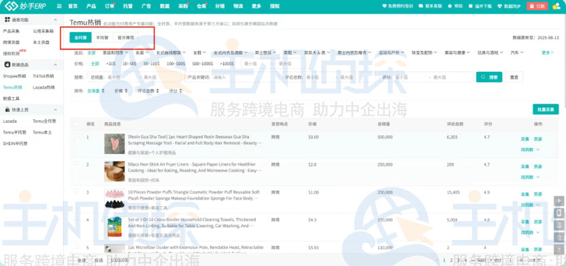Click the 订购 shopping bag icon
566x266 pixels.
[x=532, y=6]
